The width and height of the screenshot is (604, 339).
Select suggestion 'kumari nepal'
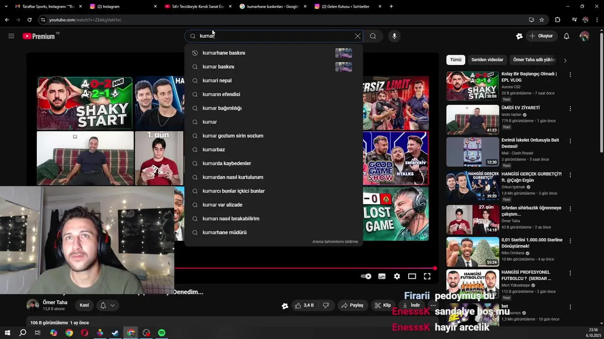tap(274, 81)
